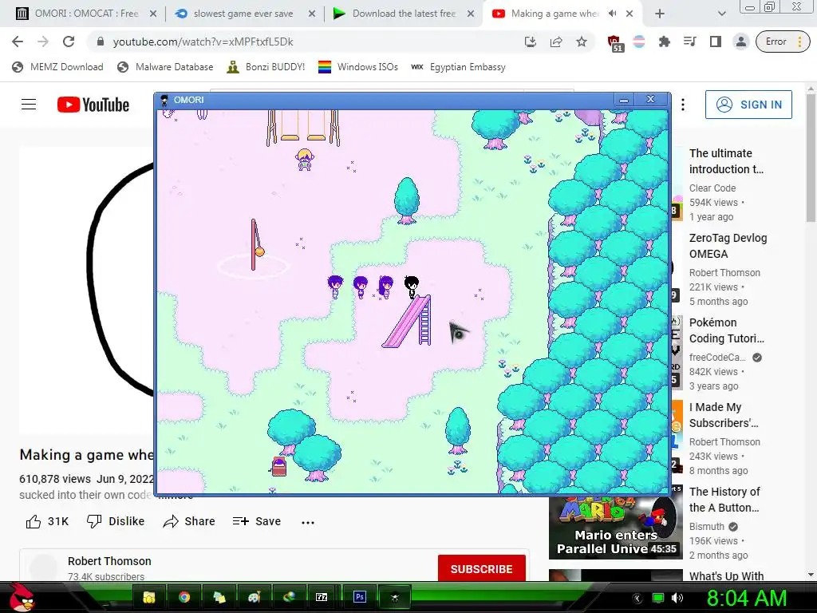The width and height of the screenshot is (817, 613).
Task: Reload the YouTube page
Action: tap(69, 42)
